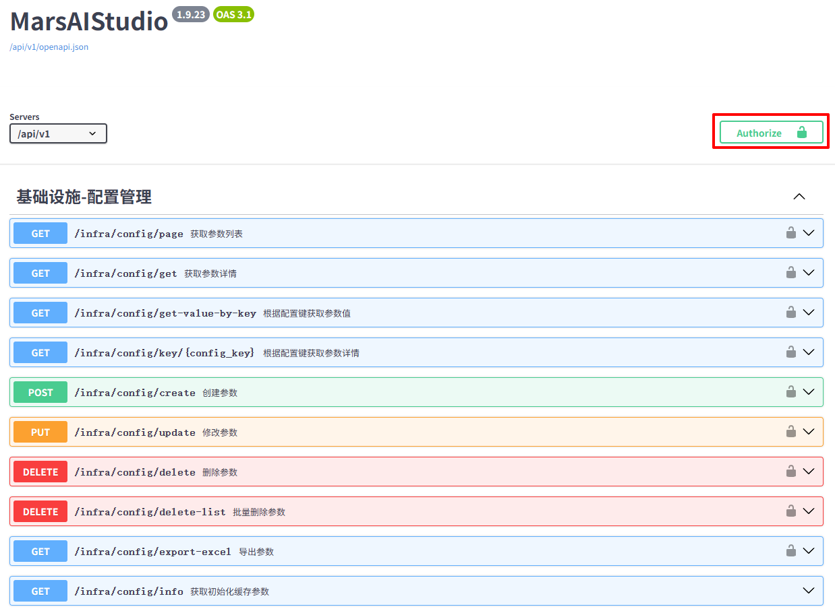The height and width of the screenshot is (611, 835).
Task: Open the Servers dropdown showing /api/v1
Action: 58,133
